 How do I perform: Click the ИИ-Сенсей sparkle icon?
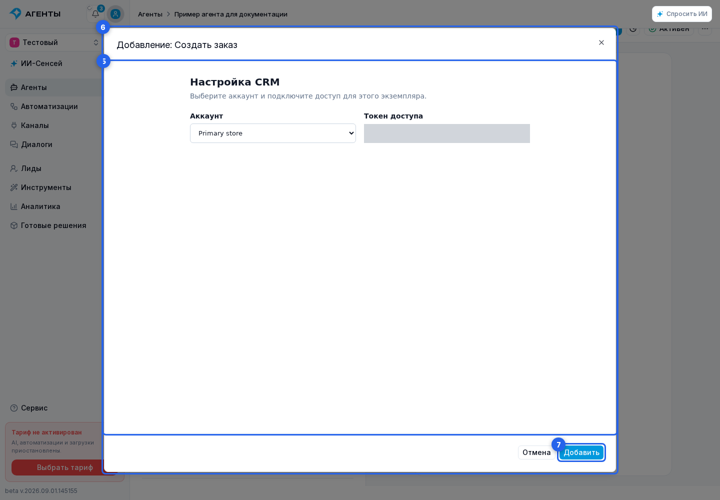14,63
